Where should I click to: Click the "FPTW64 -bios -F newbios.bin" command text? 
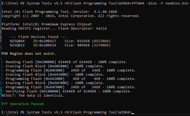pos(160,3)
